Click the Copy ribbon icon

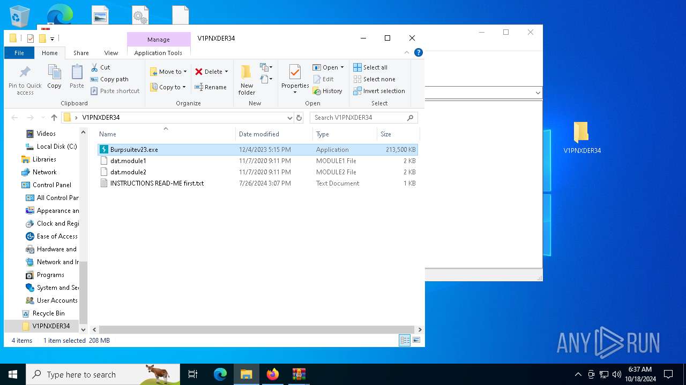(x=54, y=76)
